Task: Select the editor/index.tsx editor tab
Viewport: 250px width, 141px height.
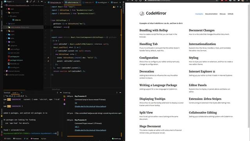Action: tap(73, 2)
